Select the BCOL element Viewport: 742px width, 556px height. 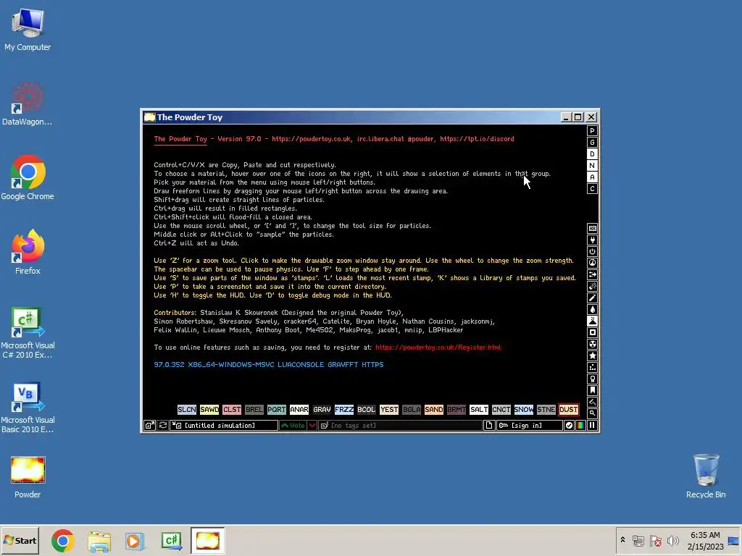(366, 410)
